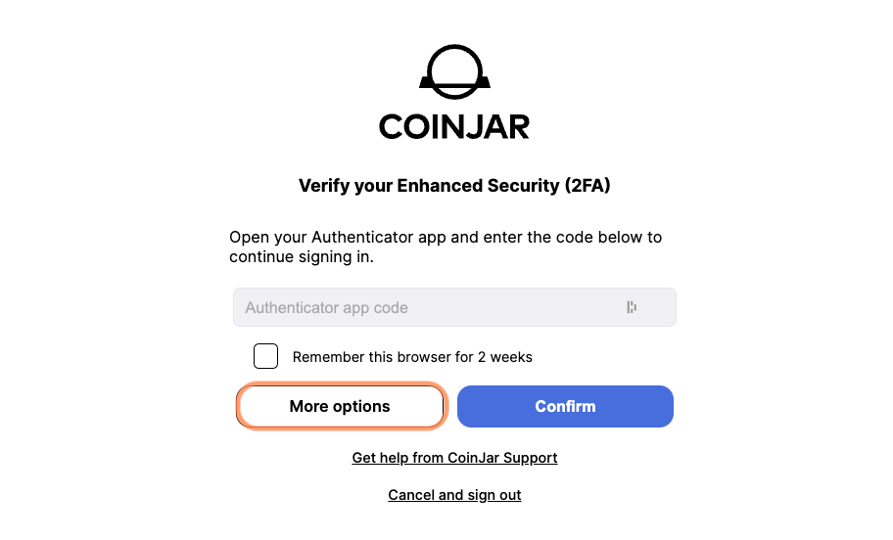Tick the Remember this browser checkbox
Image resolution: width=893 pixels, height=540 pixels.
tap(266, 356)
